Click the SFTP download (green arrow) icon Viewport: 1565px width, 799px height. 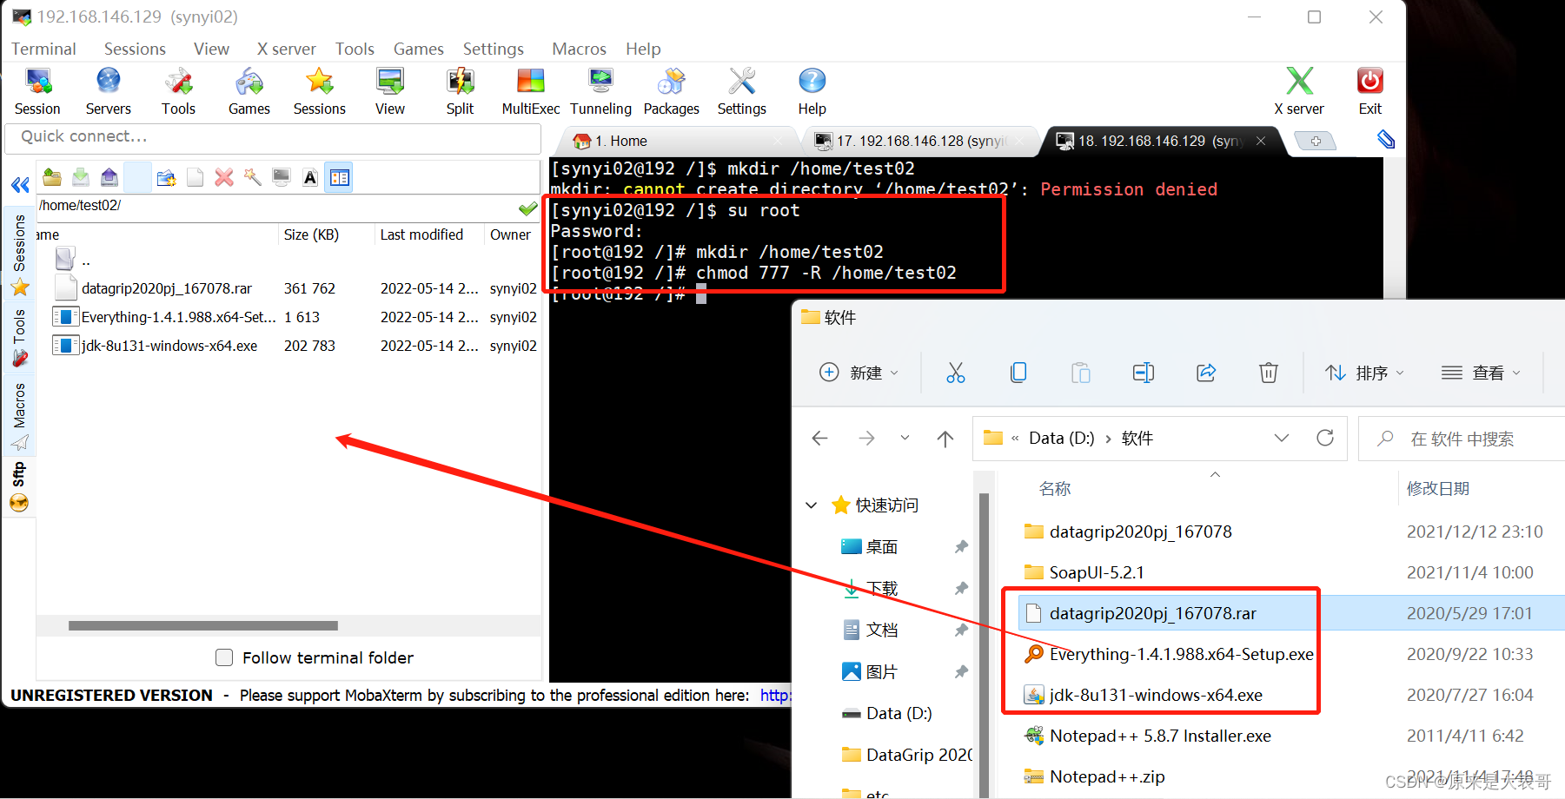[81, 177]
